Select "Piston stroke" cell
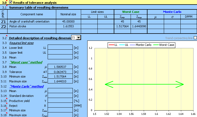The height and width of the screenshot is (117, 197). [x=32, y=27]
